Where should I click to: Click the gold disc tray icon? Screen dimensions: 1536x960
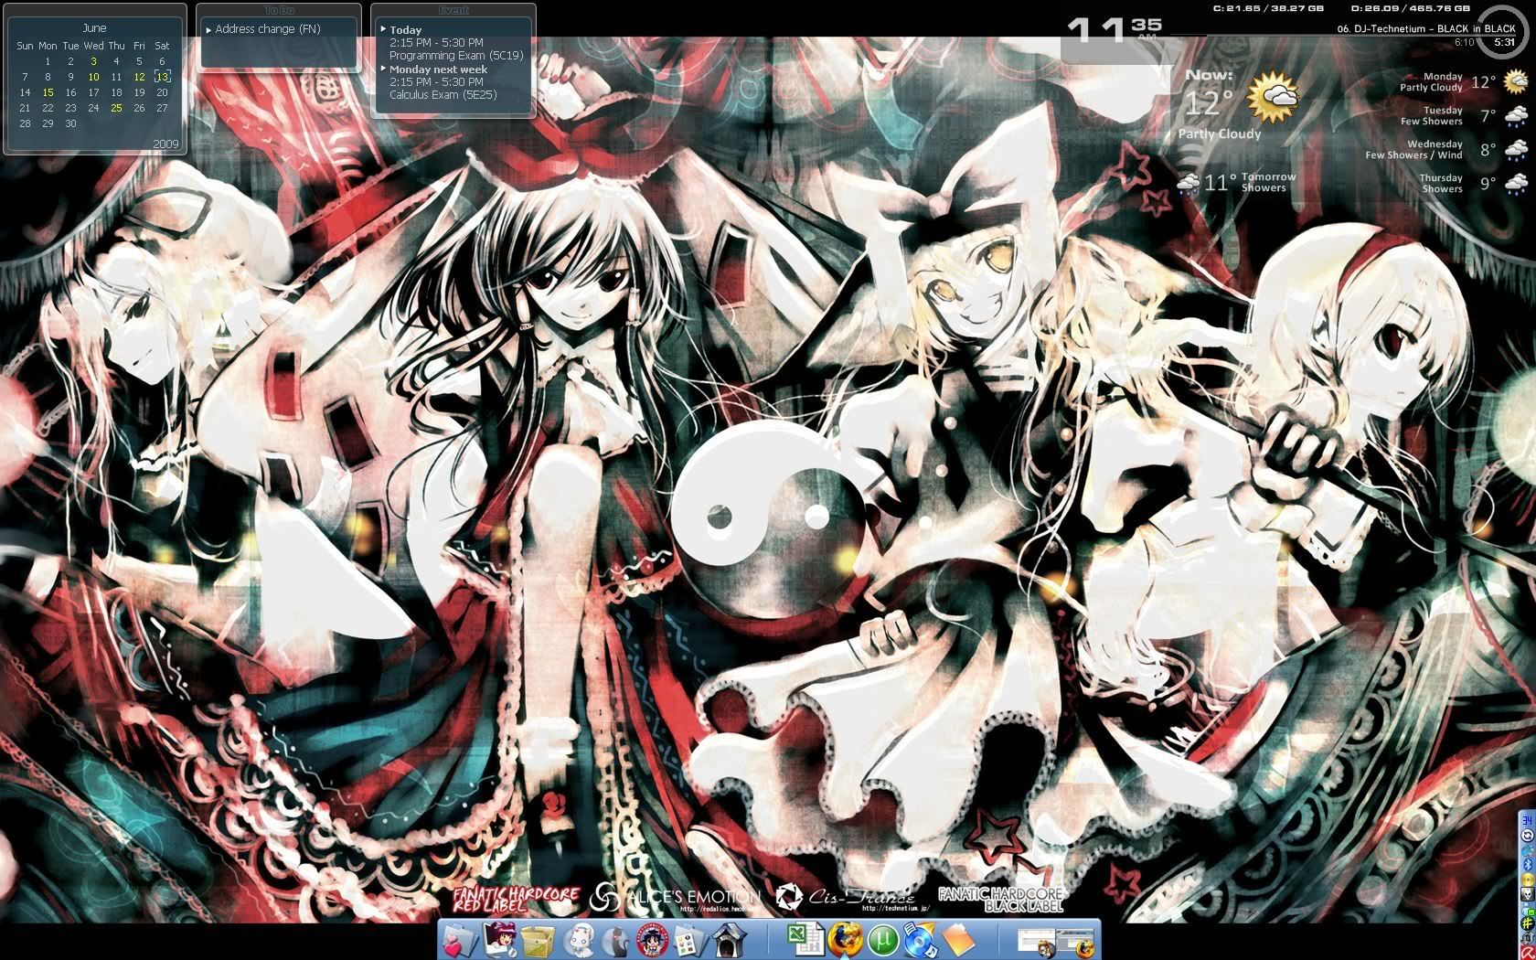pyautogui.click(x=1528, y=880)
